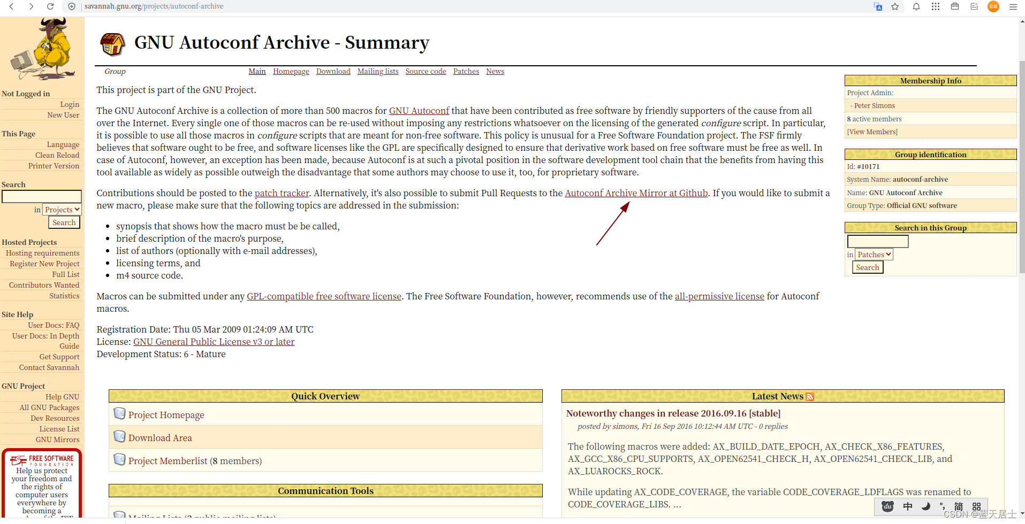
Task: Open browser notifications bell icon
Action: (916, 6)
